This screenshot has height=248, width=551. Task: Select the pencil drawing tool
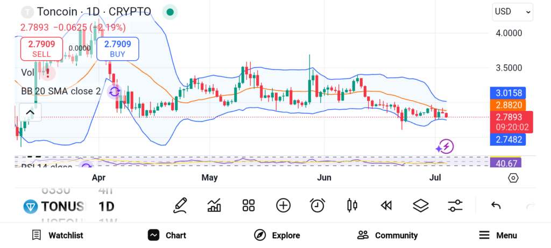pos(180,206)
